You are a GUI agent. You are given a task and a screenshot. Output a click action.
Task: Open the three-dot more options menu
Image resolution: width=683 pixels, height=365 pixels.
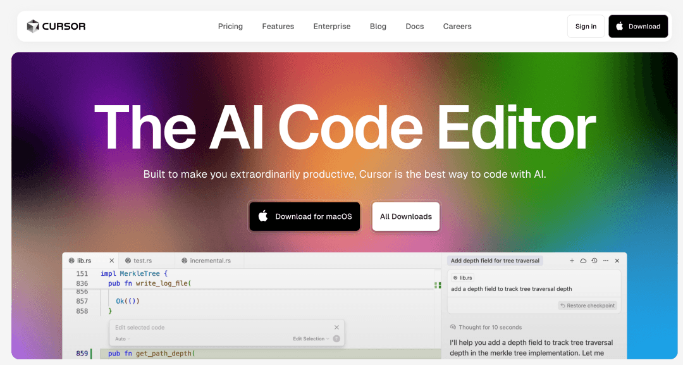pyautogui.click(x=606, y=261)
